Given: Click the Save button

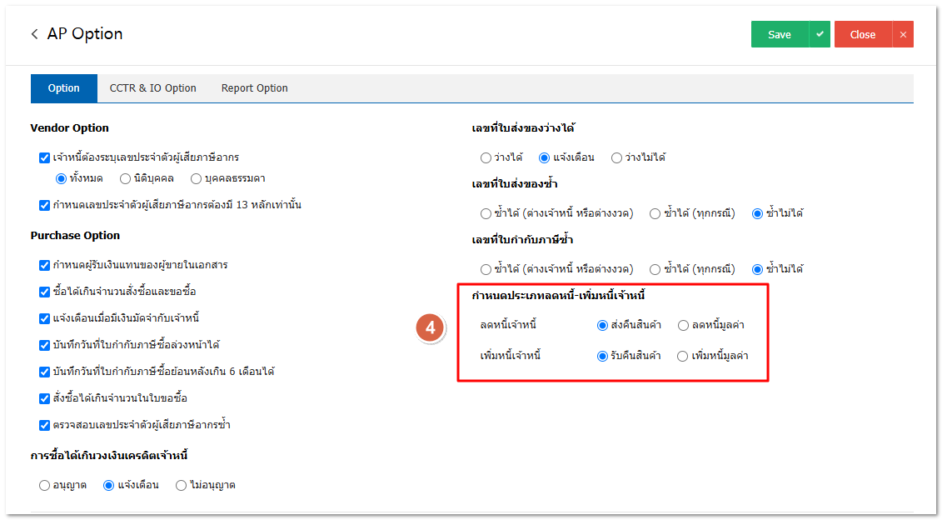Looking at the screenshot, I should (780, 34).
